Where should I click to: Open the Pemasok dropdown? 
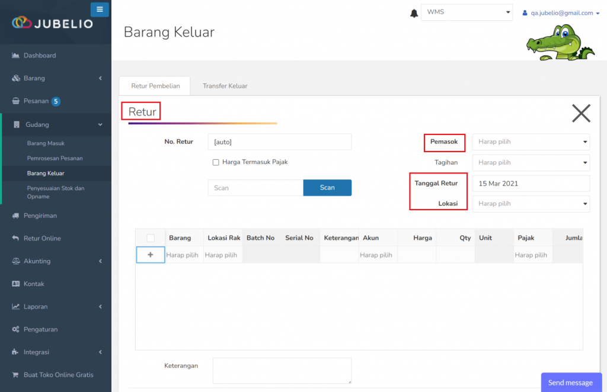(x=531, y=142)
